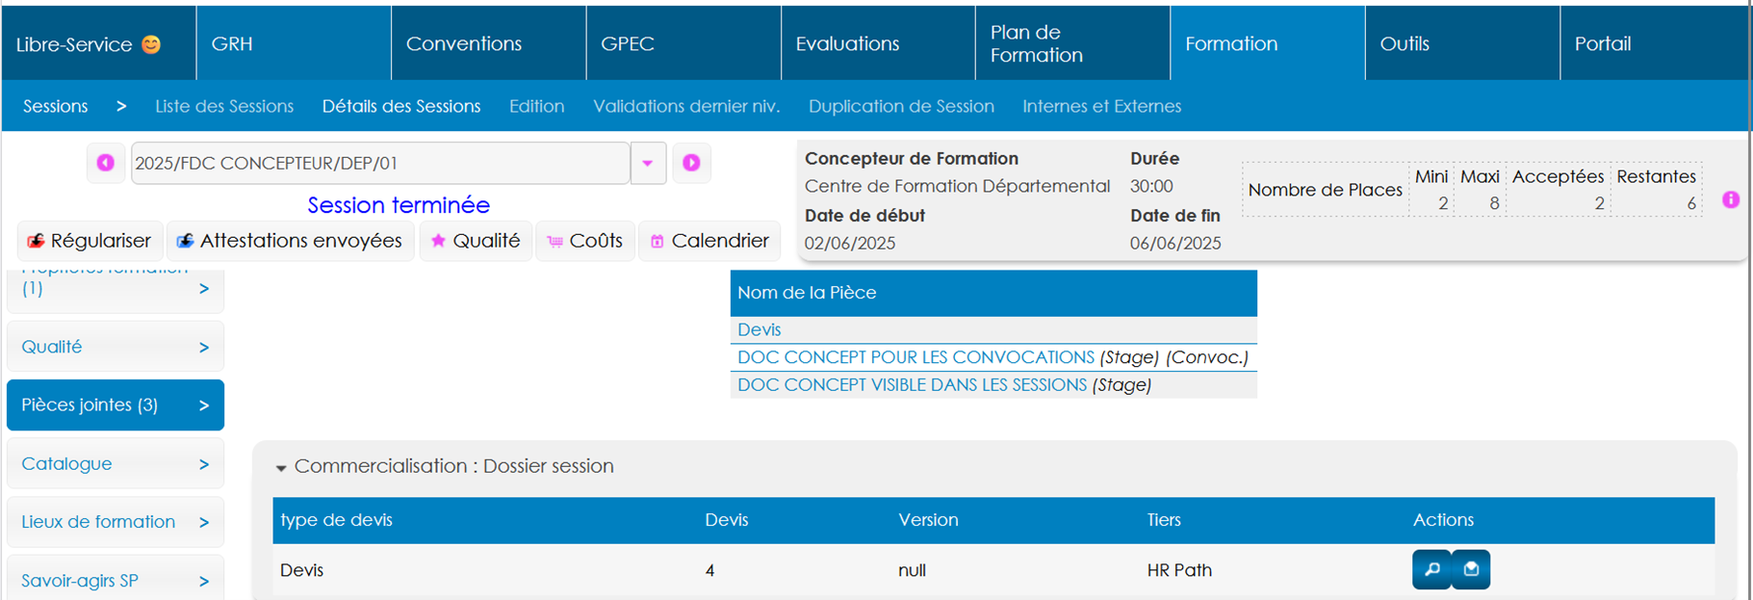Open DOC CONCEPT POUR LES CONVOCATIONS link
This screenshot has height=600, width=1753.
pyautogui.click(x=915, y=357)
